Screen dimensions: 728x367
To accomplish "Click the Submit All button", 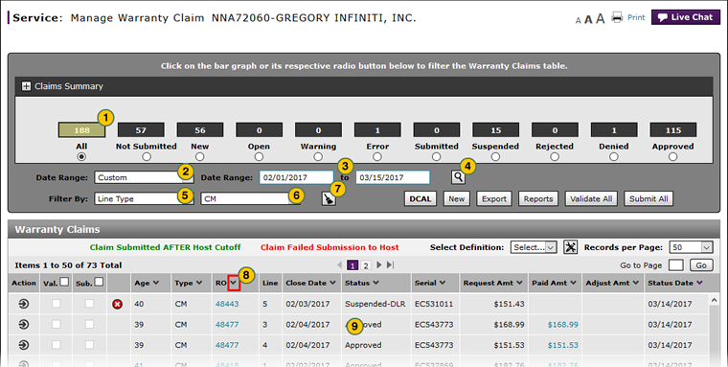I will pos(648,198).
